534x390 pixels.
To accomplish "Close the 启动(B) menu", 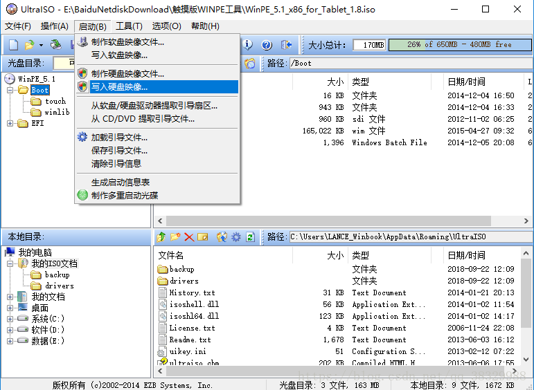I will pos(92,26).
